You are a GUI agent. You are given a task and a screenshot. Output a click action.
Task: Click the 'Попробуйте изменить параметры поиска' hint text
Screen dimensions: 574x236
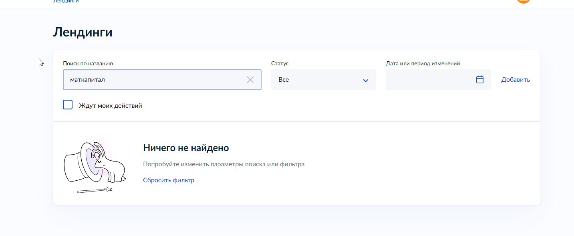coord(224,164)
